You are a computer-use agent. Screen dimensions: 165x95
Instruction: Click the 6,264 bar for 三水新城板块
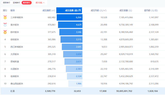click(x=70, y=17)
